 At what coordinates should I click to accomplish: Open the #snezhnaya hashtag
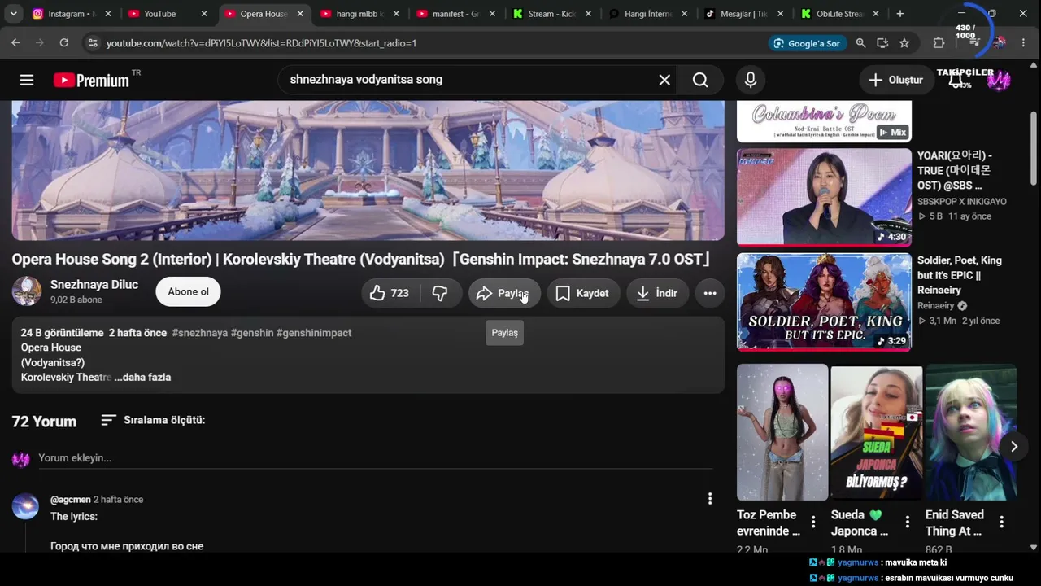coord(200,333)
